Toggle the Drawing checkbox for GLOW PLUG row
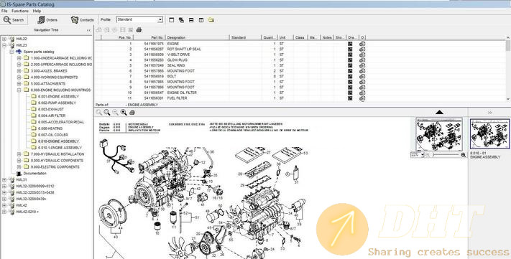The image size is (511, 259). pyautogui.click(x=350, y=60)
